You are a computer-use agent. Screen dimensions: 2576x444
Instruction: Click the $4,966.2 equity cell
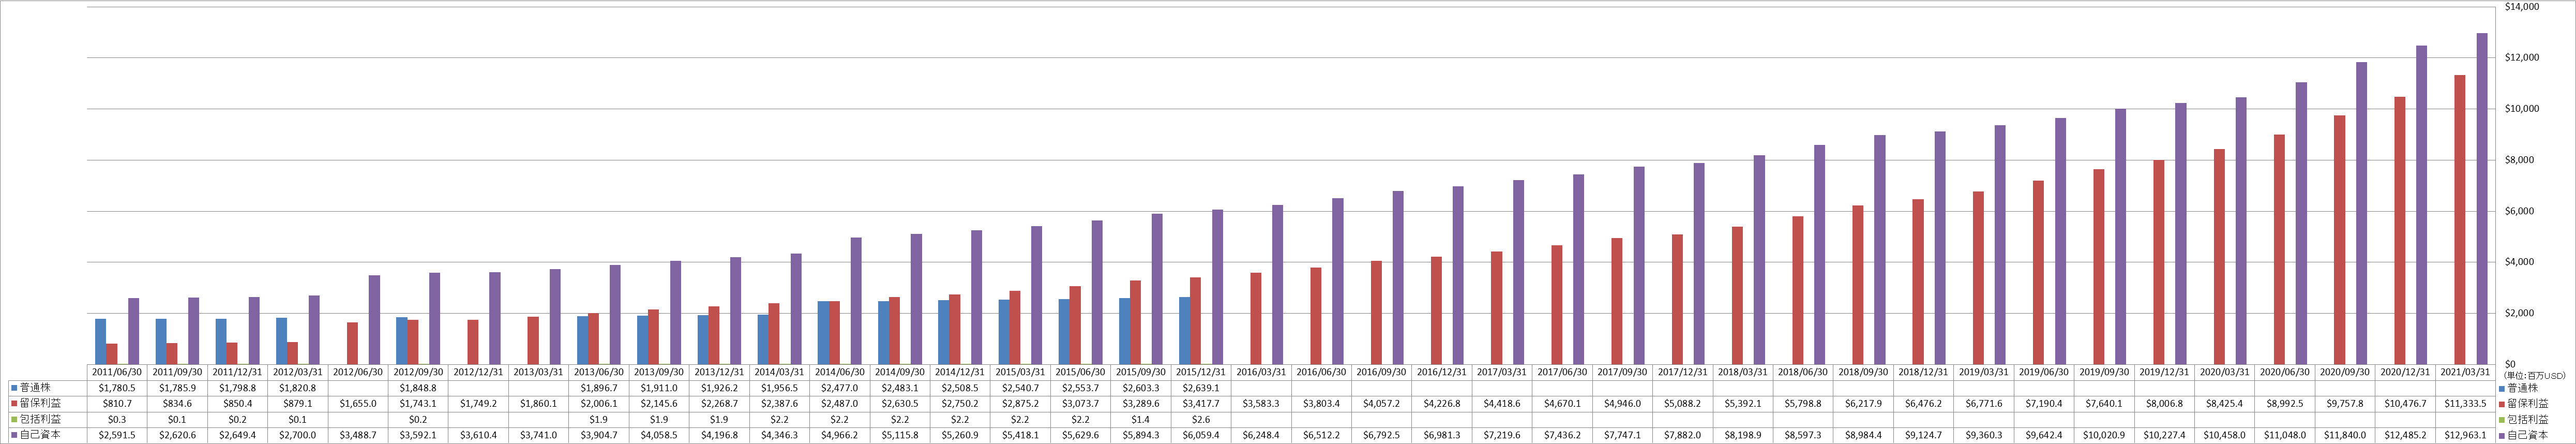point(840,435)
